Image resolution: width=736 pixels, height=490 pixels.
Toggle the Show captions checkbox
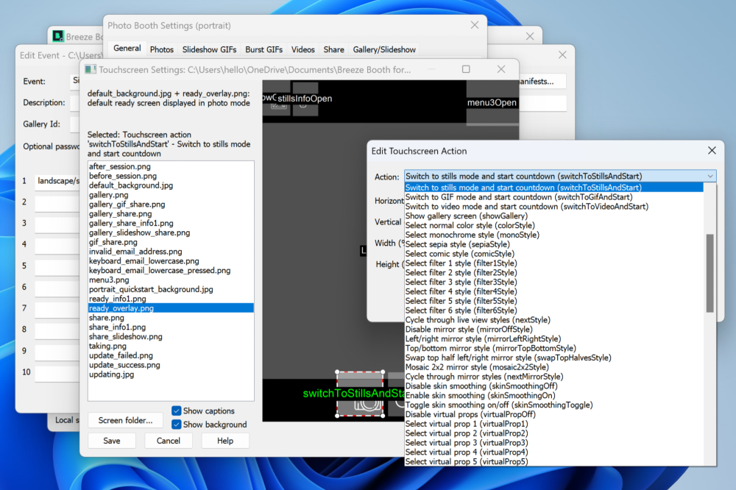coord(177,411)
